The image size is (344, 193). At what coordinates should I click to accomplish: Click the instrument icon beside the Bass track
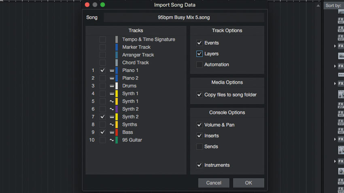click(112, 132)
